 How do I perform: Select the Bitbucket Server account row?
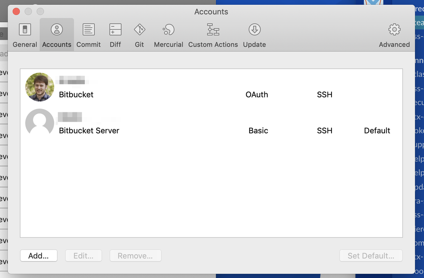point(211,123)
